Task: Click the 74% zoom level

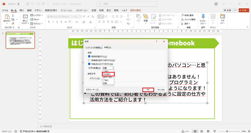Action: 244,131
